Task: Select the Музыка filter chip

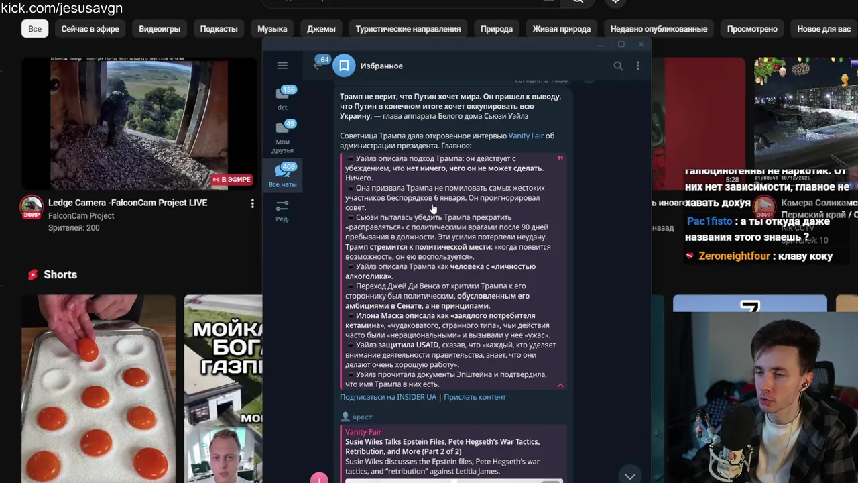Action: 272,29
